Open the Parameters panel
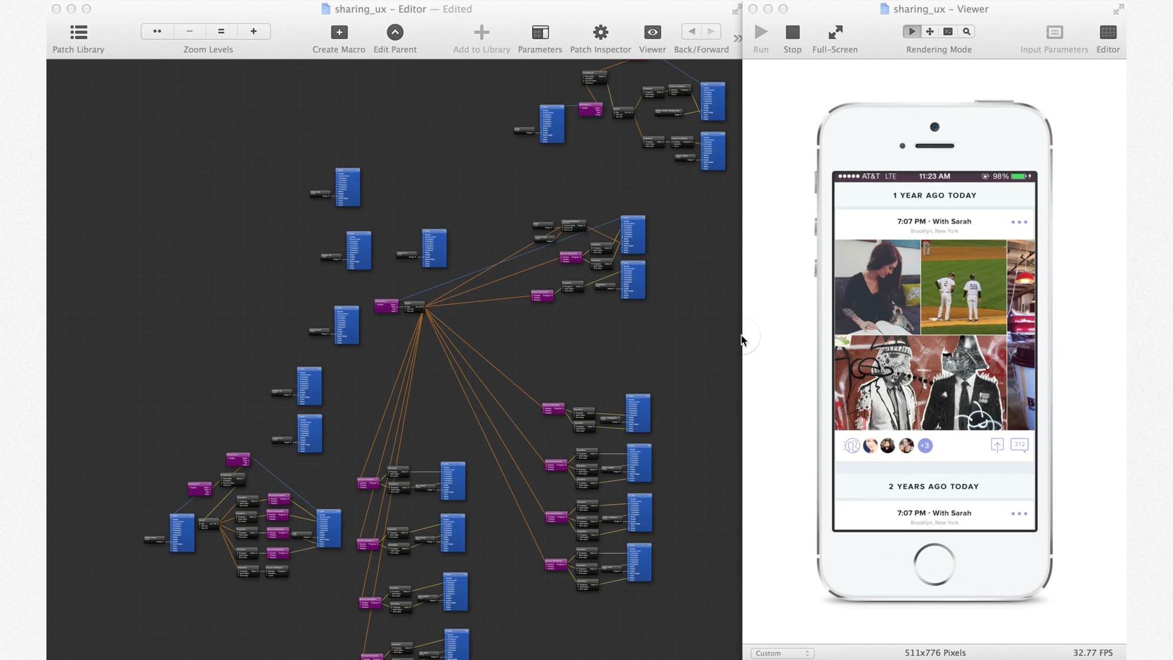Screen dimensions: 1173x660 (x=540, y=32)
